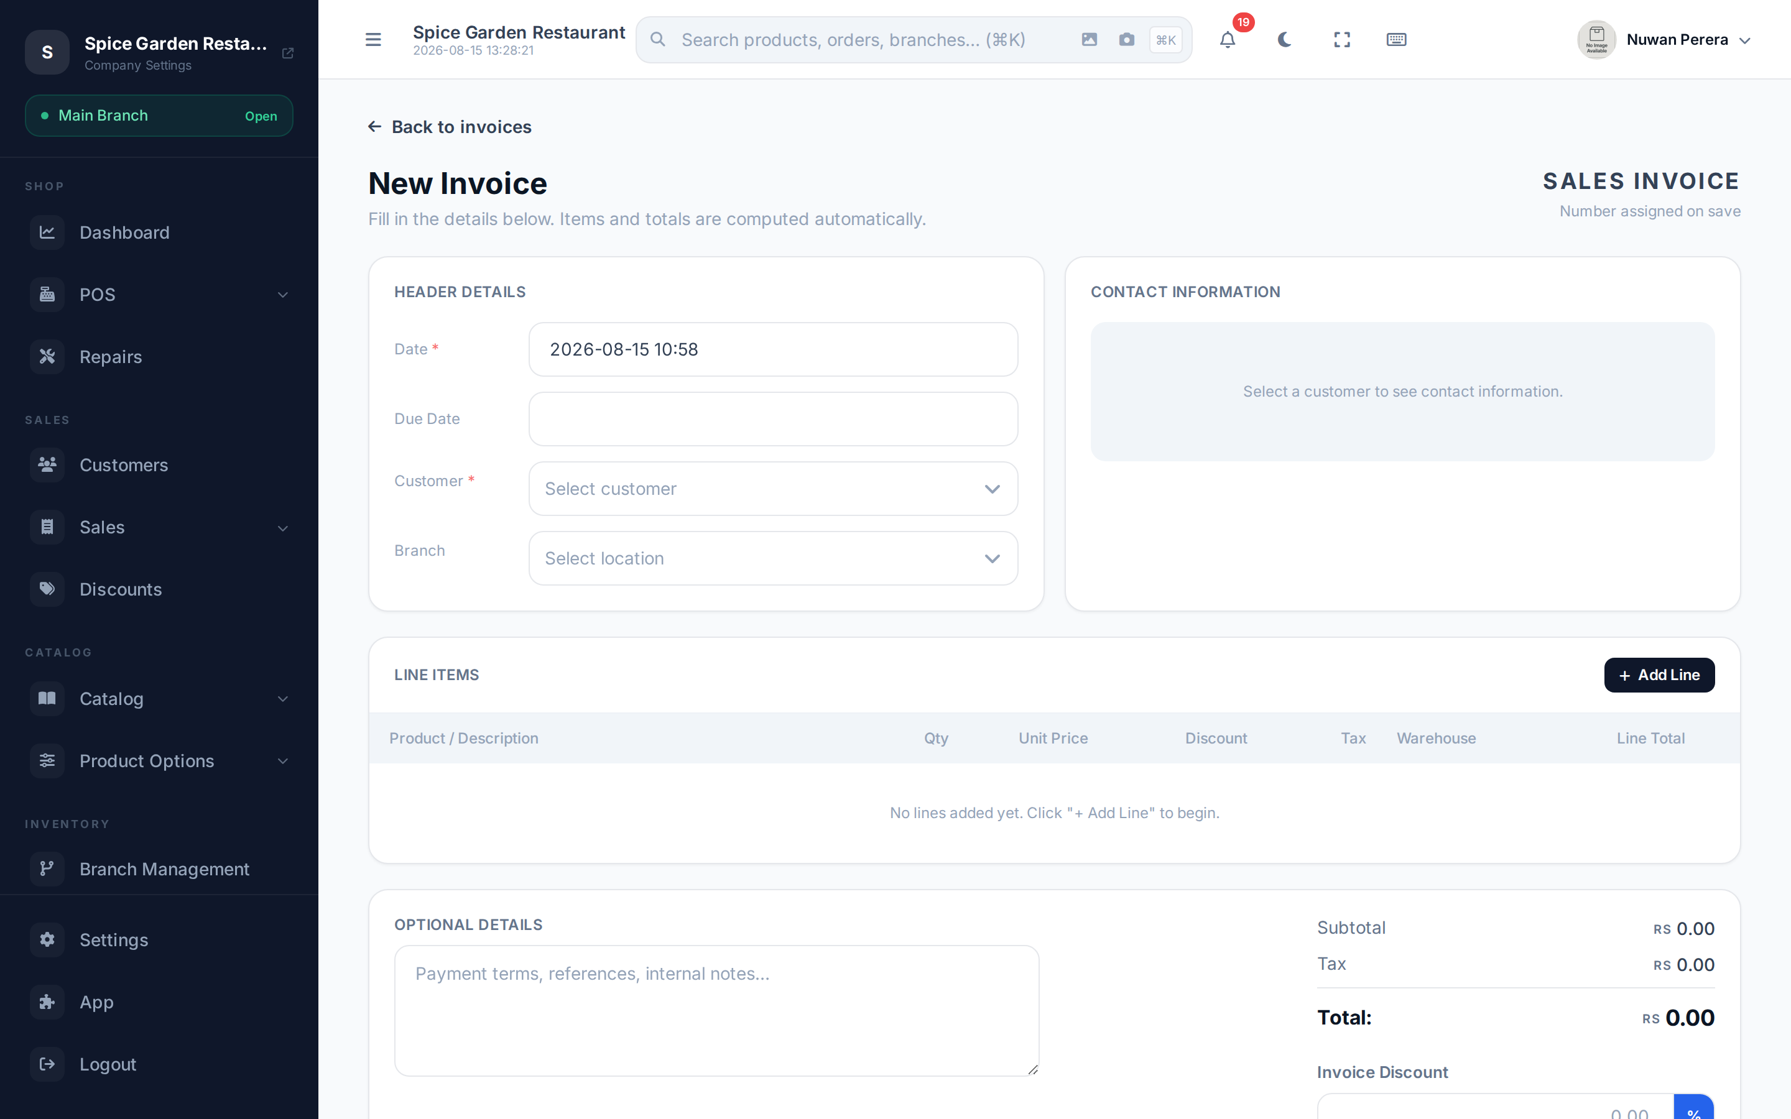Viewport: 1791px width, 1119px height.
Task: Open the Select customer dropdown
Action: (774, 489)
